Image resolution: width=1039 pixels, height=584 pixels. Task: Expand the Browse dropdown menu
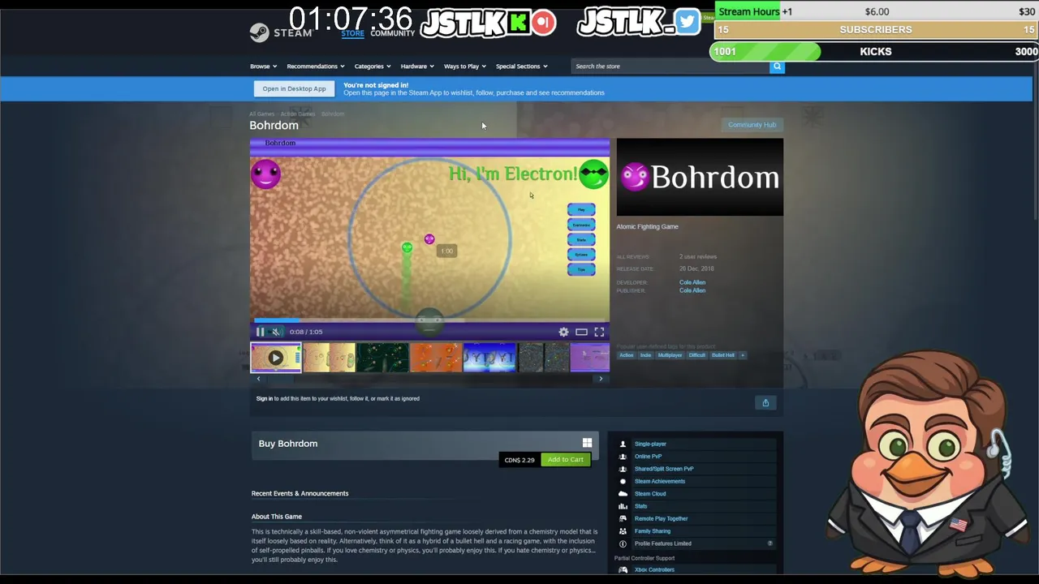(x=263, y=67)
